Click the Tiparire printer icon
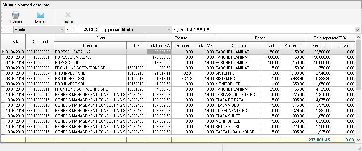Screen dimensions: 362x151 [x=16, y=15]
